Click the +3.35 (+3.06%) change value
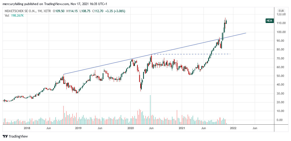 coord(115,11)
